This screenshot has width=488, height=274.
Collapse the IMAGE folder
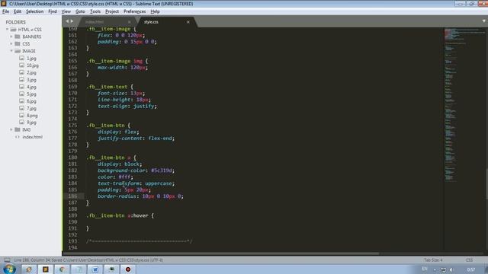pos(11,51)
